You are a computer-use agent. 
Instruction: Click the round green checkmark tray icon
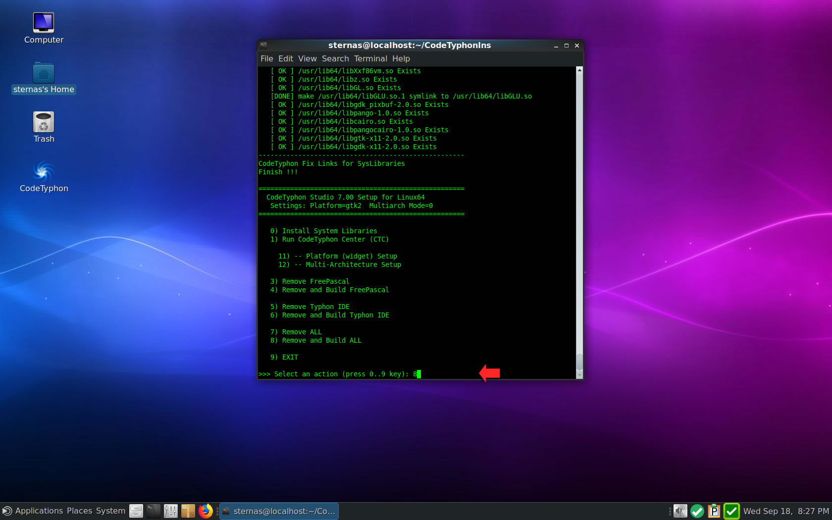[x=697, y=511]
